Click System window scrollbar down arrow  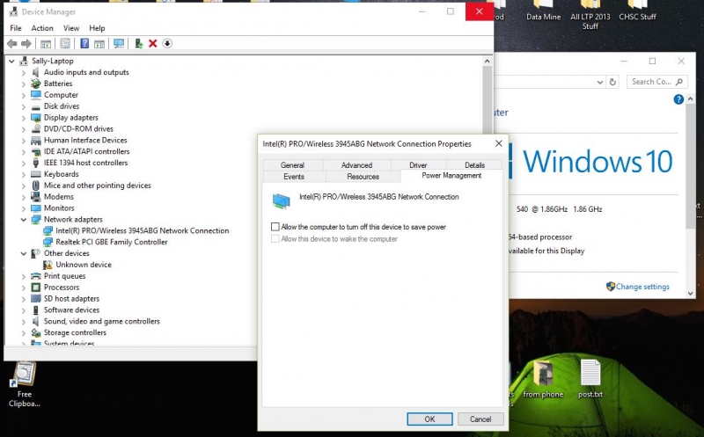click(x=691, y=294)
